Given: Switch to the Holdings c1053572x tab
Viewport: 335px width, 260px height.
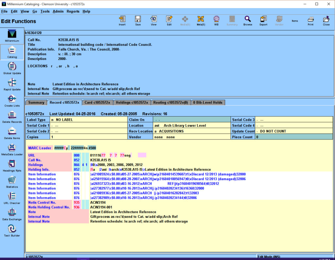Looking at the screenshot, I should (132, 102).
